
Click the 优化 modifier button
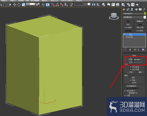coord(128,25)
